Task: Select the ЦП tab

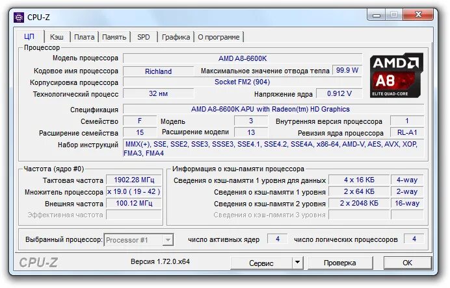Action: (29, 36)
